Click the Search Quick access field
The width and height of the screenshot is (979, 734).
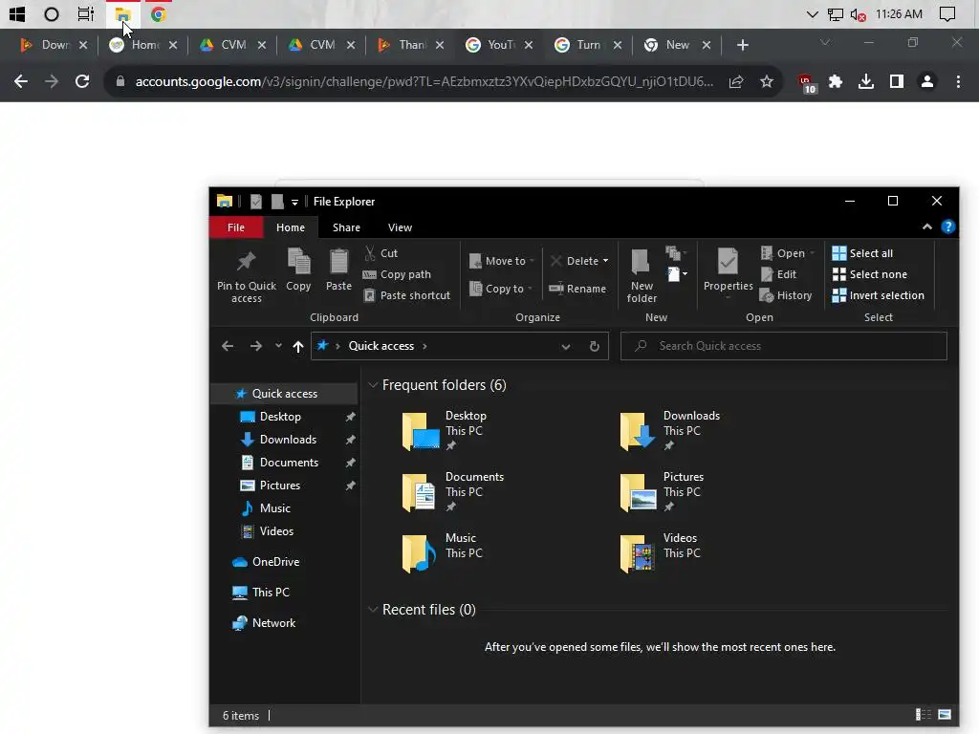(x=784, y=346)
